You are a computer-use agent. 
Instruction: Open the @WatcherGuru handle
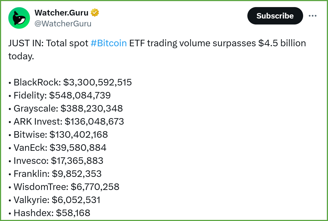[x=63, y=24]
